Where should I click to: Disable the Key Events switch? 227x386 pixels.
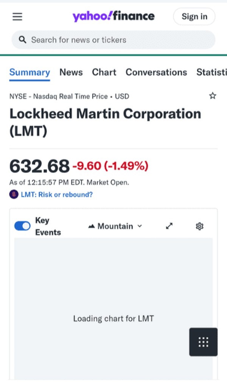pyautogui.click(x=22, y=226)
